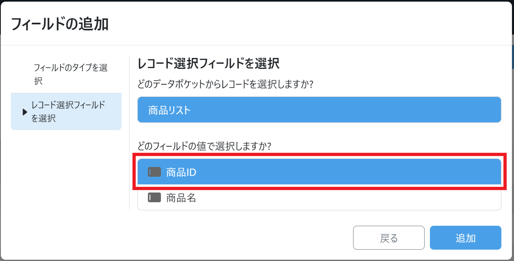Image resolution: width=514 pixels, height=261 pixels.
Task: Click the 商品リスト label text
Action: click(169, 110)
